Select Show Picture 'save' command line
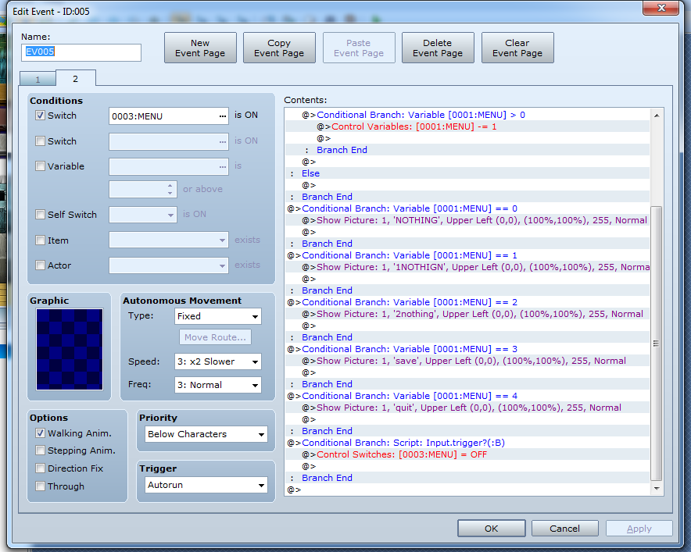 467,361
